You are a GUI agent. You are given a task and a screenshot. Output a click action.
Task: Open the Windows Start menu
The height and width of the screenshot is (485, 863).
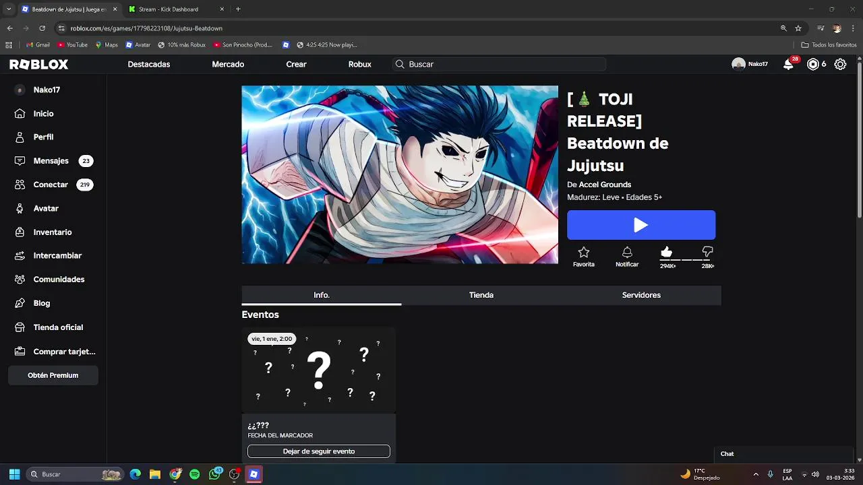click(14, 474)
